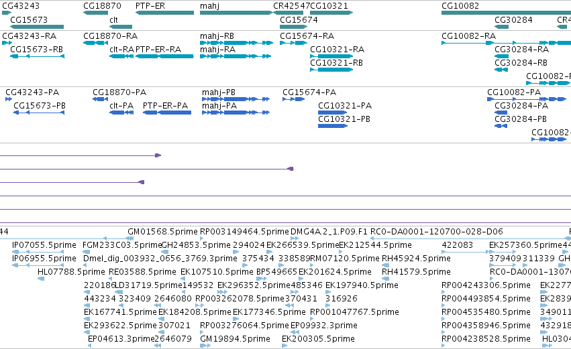571x349 pixels.
Task: Select EST label RH45924.5prime
Action: pyautogui.click(x=416, y=259)
